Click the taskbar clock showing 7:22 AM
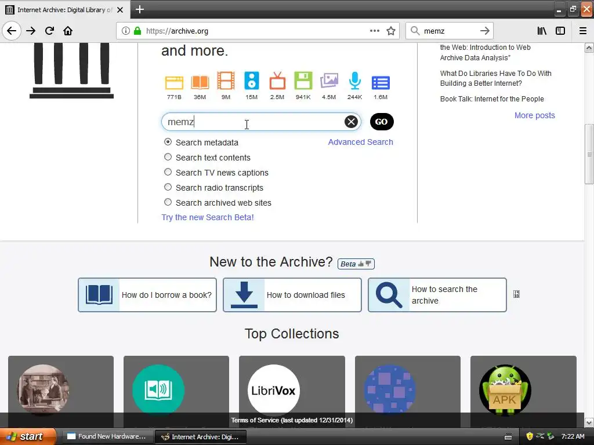The image size is (594, 445). pyautogui.click(x=573, y=436)
